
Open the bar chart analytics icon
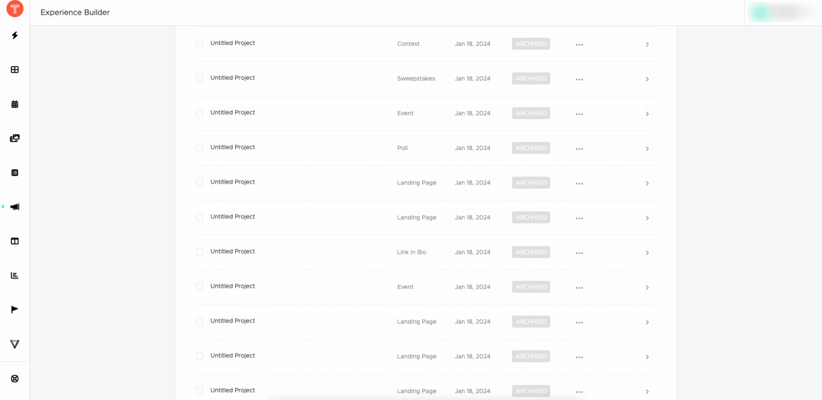15,275
